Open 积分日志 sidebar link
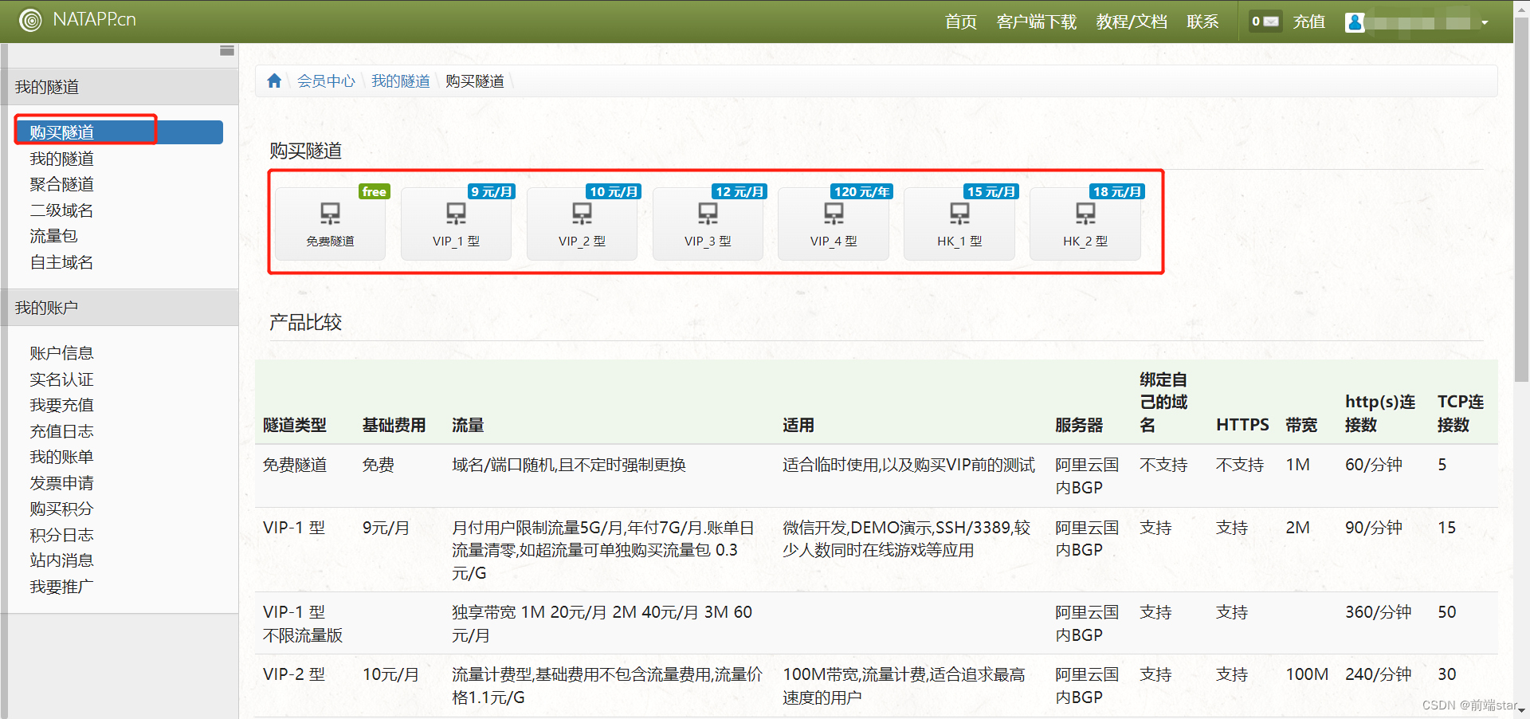 pos(61,535)
